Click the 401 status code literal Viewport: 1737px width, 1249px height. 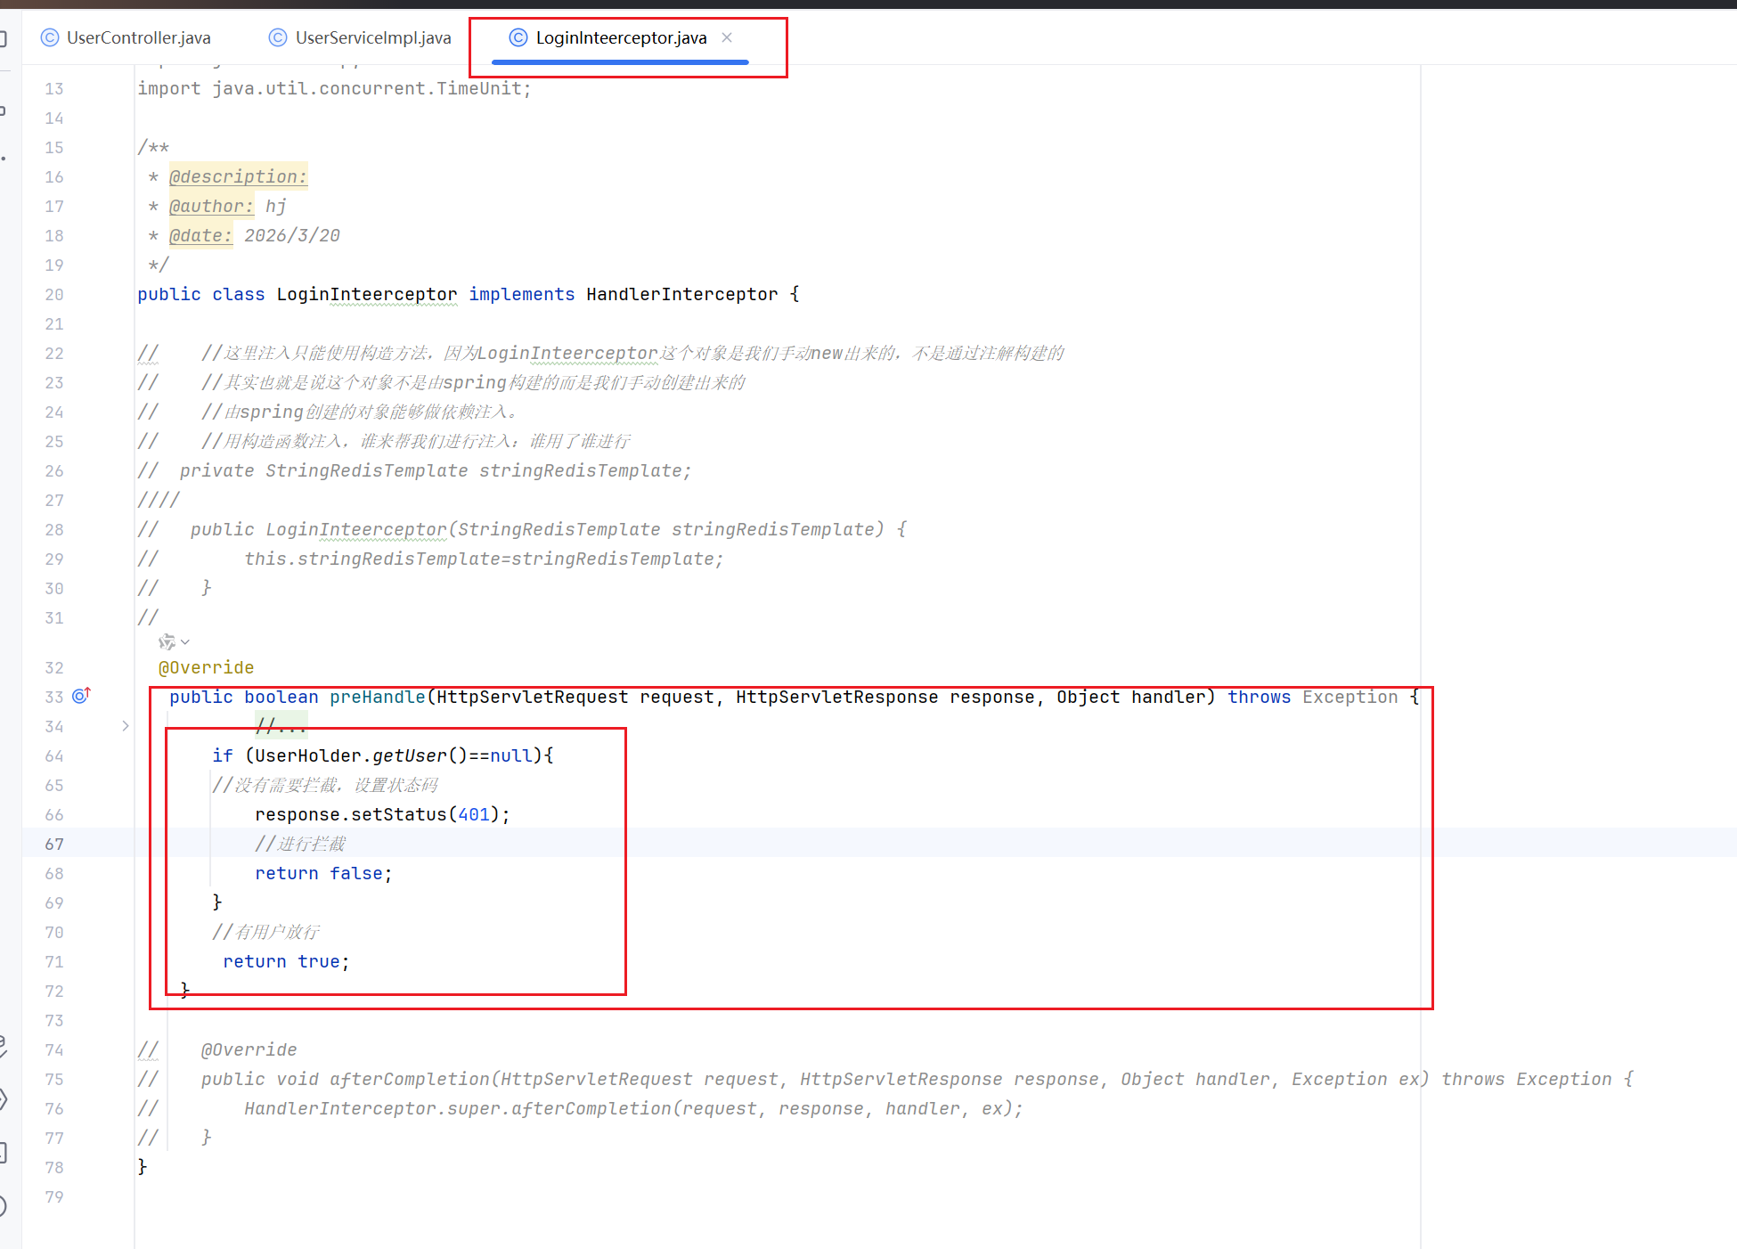click(474, 814)
